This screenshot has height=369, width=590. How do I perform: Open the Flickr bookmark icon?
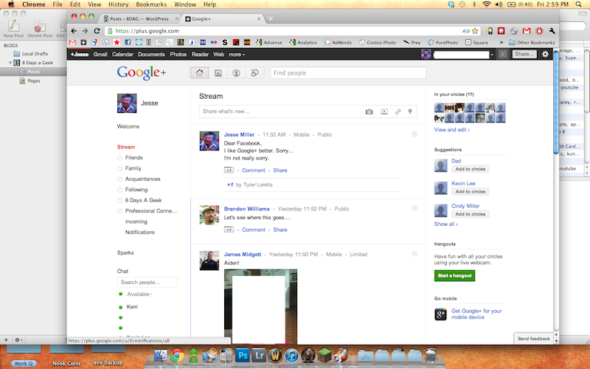click(x=214, y=42)
